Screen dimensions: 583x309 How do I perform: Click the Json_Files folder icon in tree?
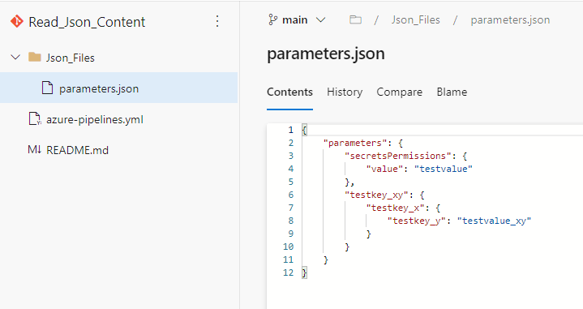35,58
